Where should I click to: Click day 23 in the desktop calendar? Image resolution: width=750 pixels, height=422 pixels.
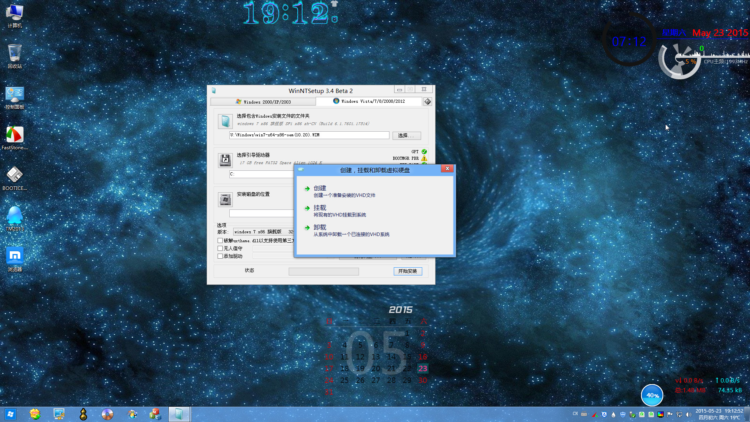coord(423,368)
